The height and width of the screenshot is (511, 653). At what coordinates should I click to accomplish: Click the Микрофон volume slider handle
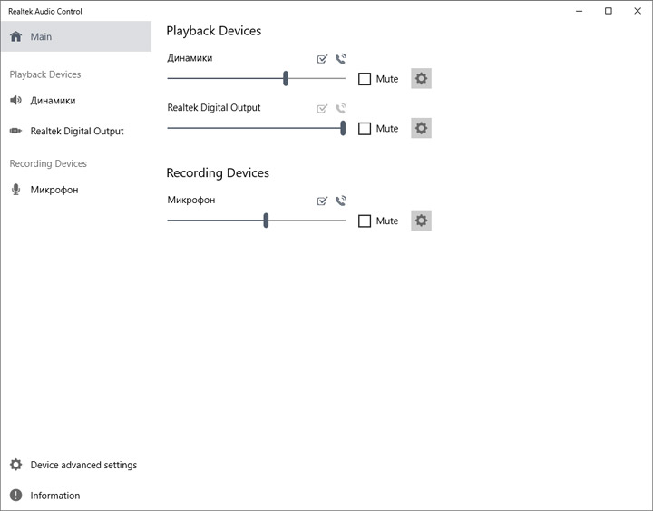(266, 221)
